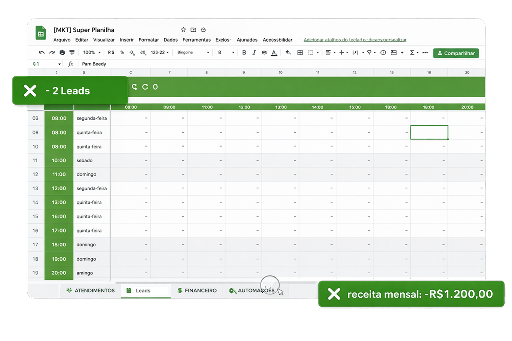
Task: Toggle strikethrough formatting
Action: click(264, 53)
